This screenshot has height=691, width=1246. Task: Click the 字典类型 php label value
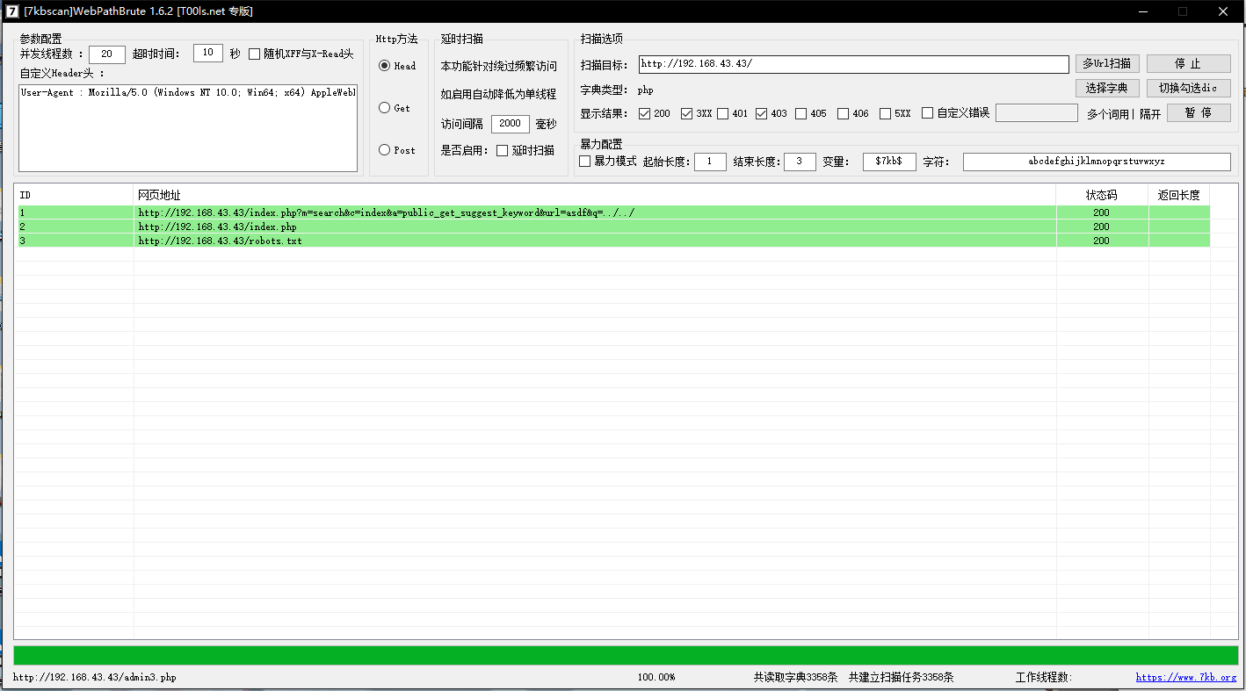(645, 90)
